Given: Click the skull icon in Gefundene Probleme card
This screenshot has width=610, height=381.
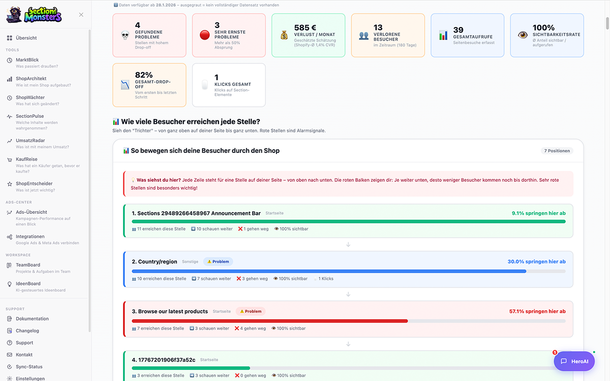Looking at the screenshot, I should [125, 35].
